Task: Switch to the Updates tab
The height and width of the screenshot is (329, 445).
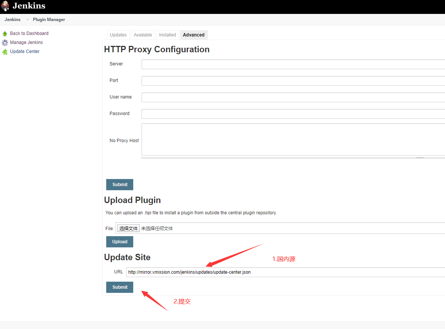Action: click(118, 35)
